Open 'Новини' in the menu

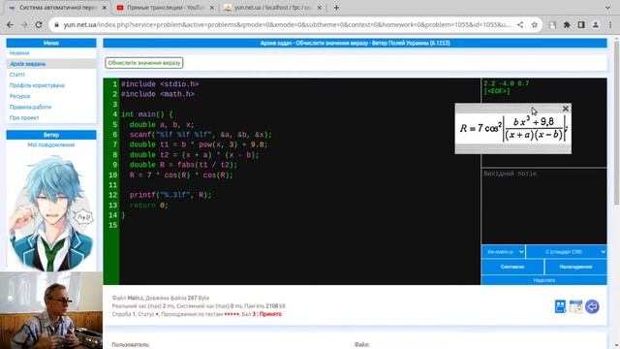[x=19, y=53]
